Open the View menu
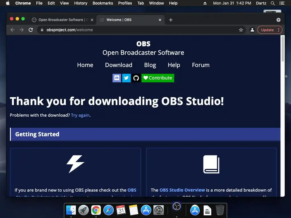 (65, 3)
